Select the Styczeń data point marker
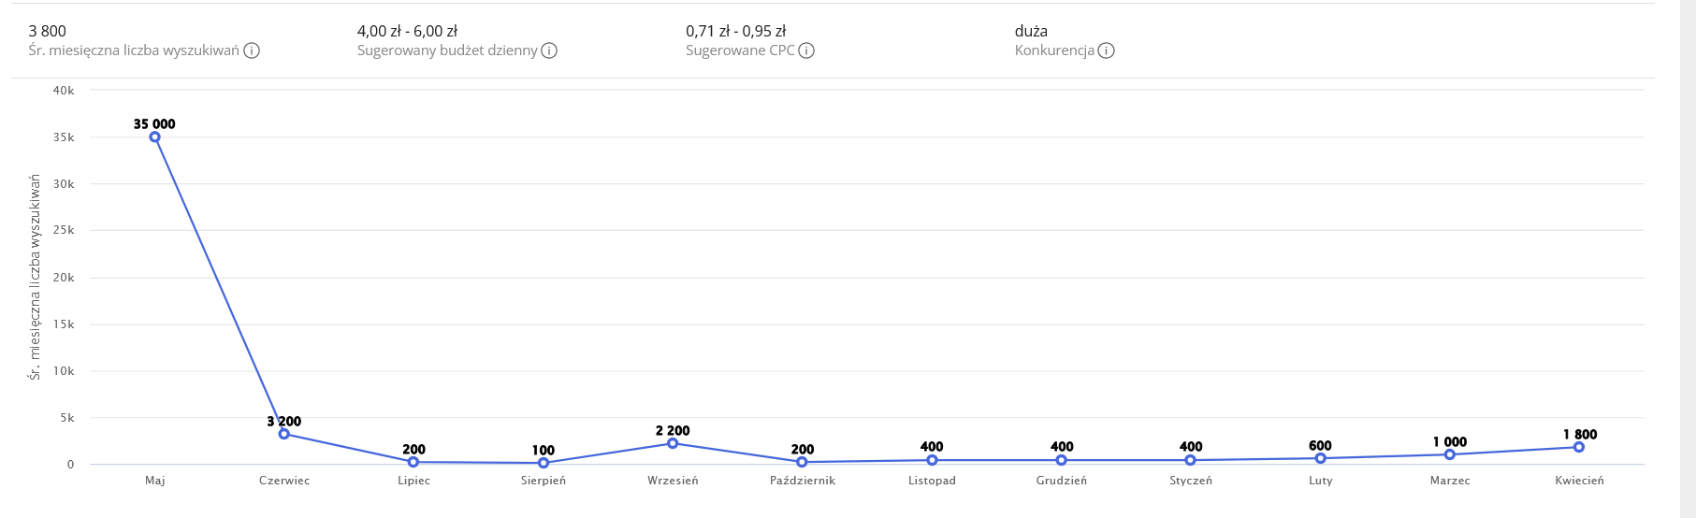Viewport: 1696px width, 518px height. coord(1191,460)
